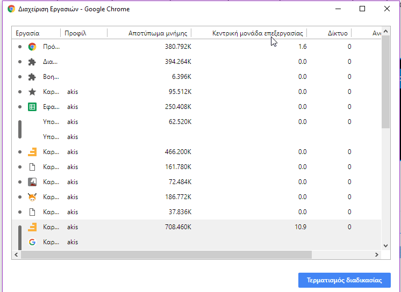Select the memory value 6.396K
Viewport: 401px width, 292px height.
pos(182,77)
